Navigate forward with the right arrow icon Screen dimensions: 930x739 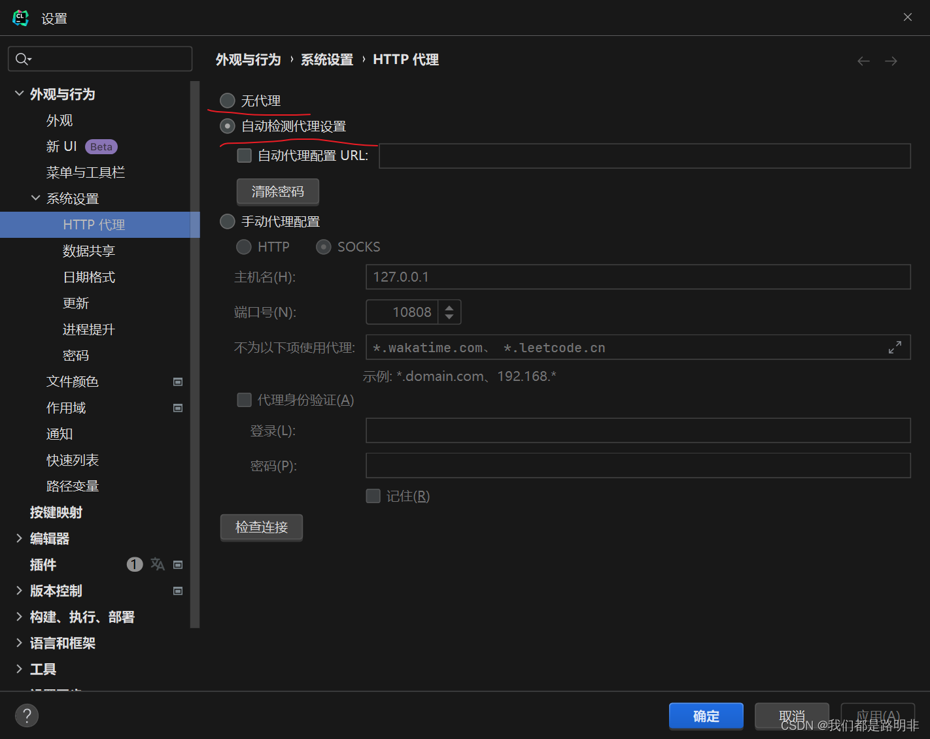[891, 60]
